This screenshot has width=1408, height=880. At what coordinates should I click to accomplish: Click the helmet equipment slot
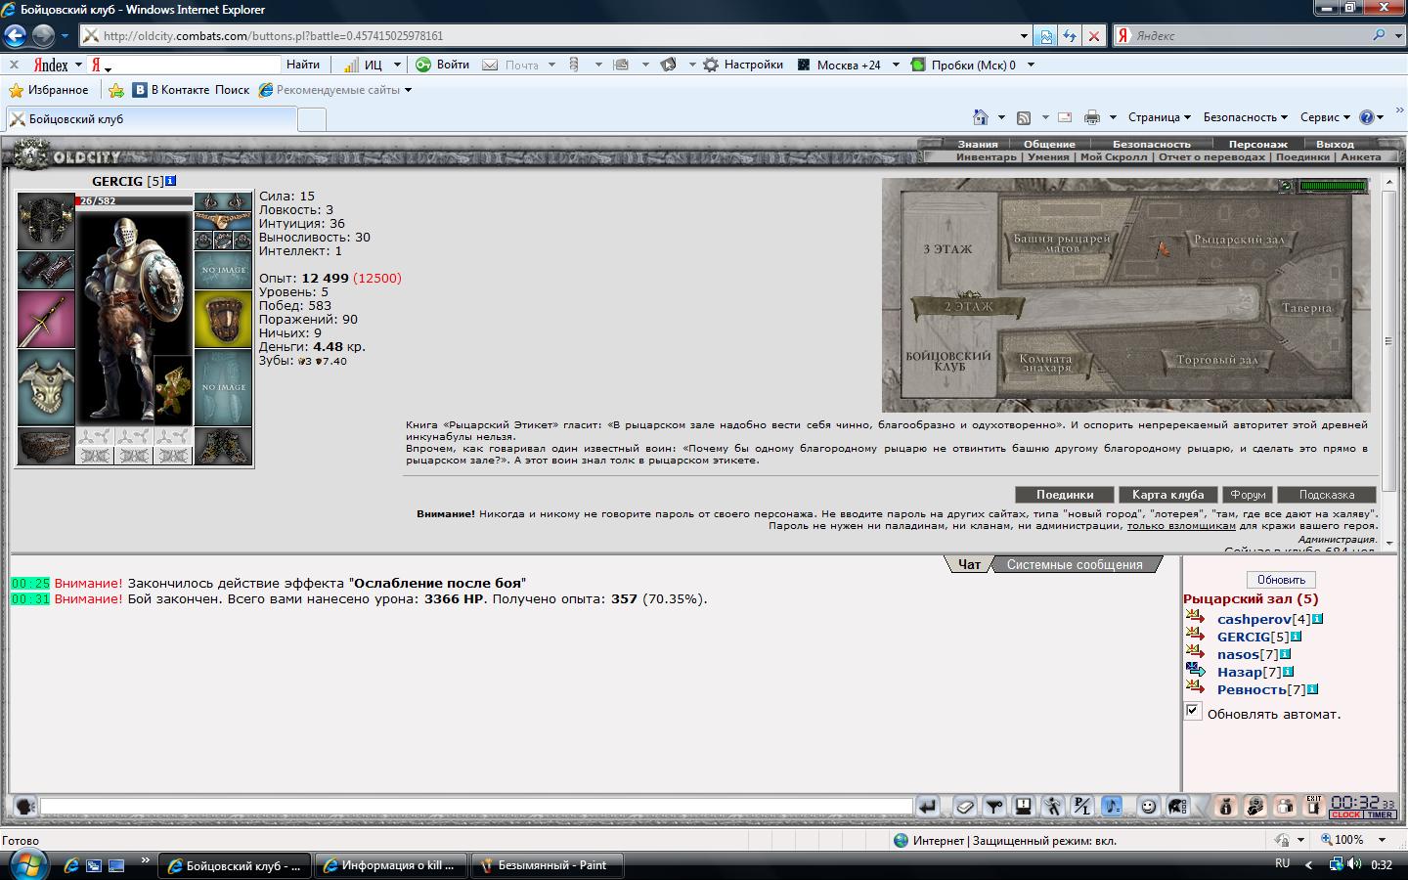coord(46,221)
